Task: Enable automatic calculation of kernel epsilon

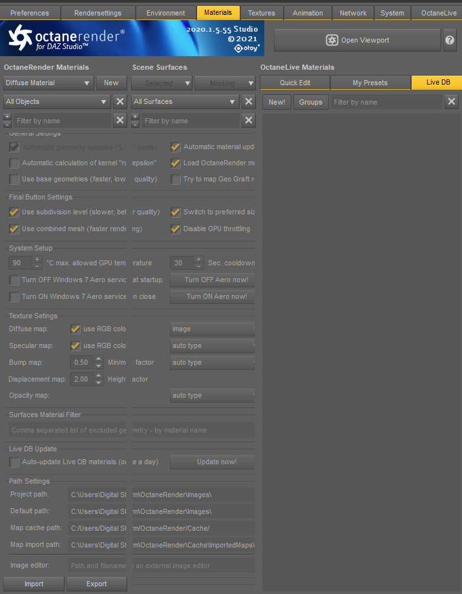Action: pyautogui.click(x=14, y=163)
